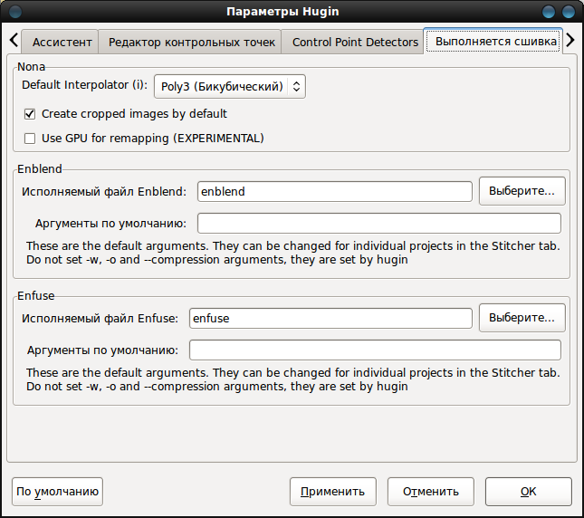Focus Enblend Аргументы по умолчанию field
Image resolution: width=584 pixels, height=518 pixels.
click(x=379, y=223)
